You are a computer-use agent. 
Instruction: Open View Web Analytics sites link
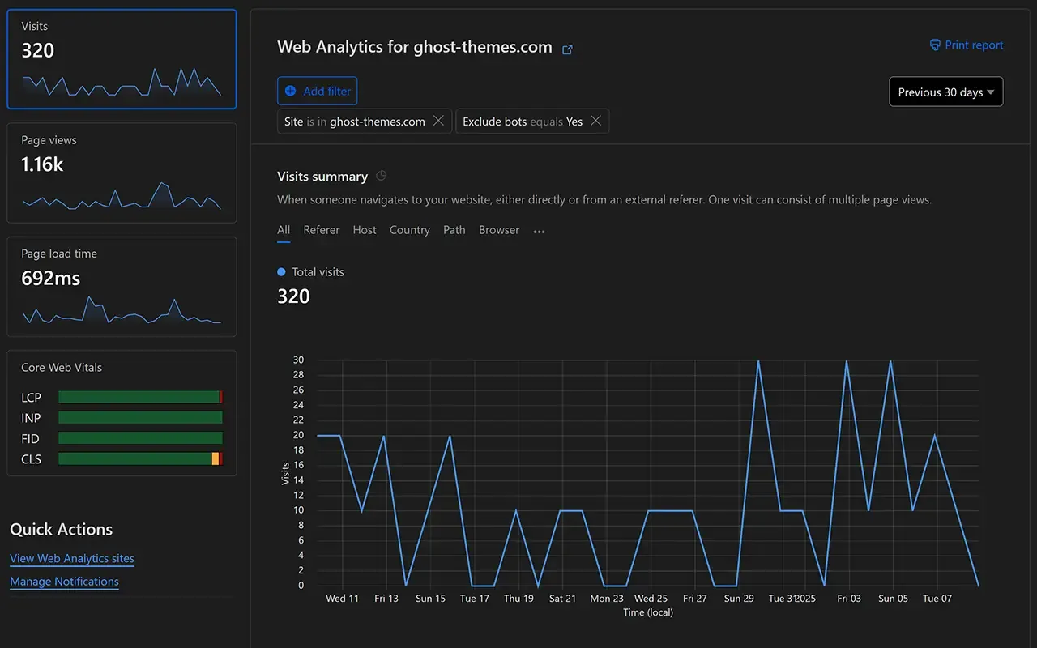72,558
